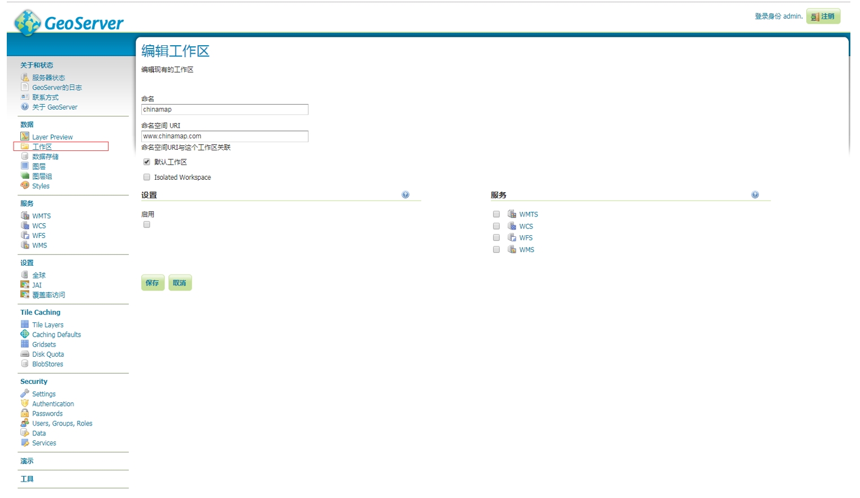Screen dimensions: 860x498
Task: Check the WMTS service checkbox
Action: pos(496,214)
